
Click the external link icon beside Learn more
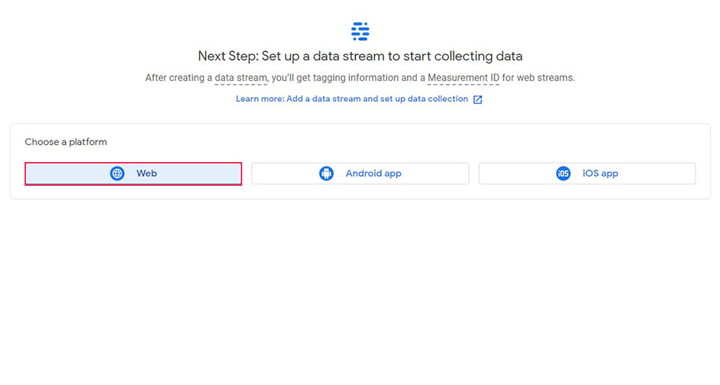pyautogui.click(x=478, y=100)
